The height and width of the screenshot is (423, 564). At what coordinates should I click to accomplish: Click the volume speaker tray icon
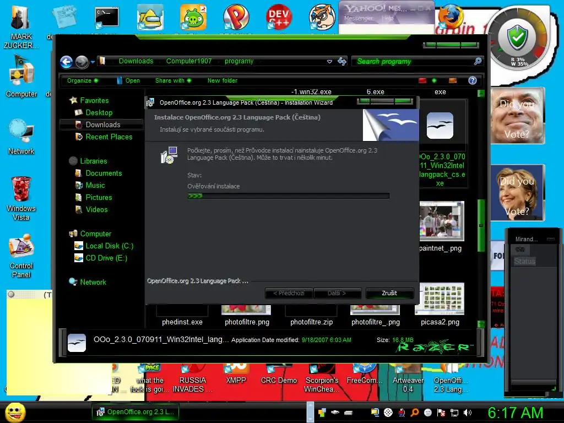coord(468,413)
